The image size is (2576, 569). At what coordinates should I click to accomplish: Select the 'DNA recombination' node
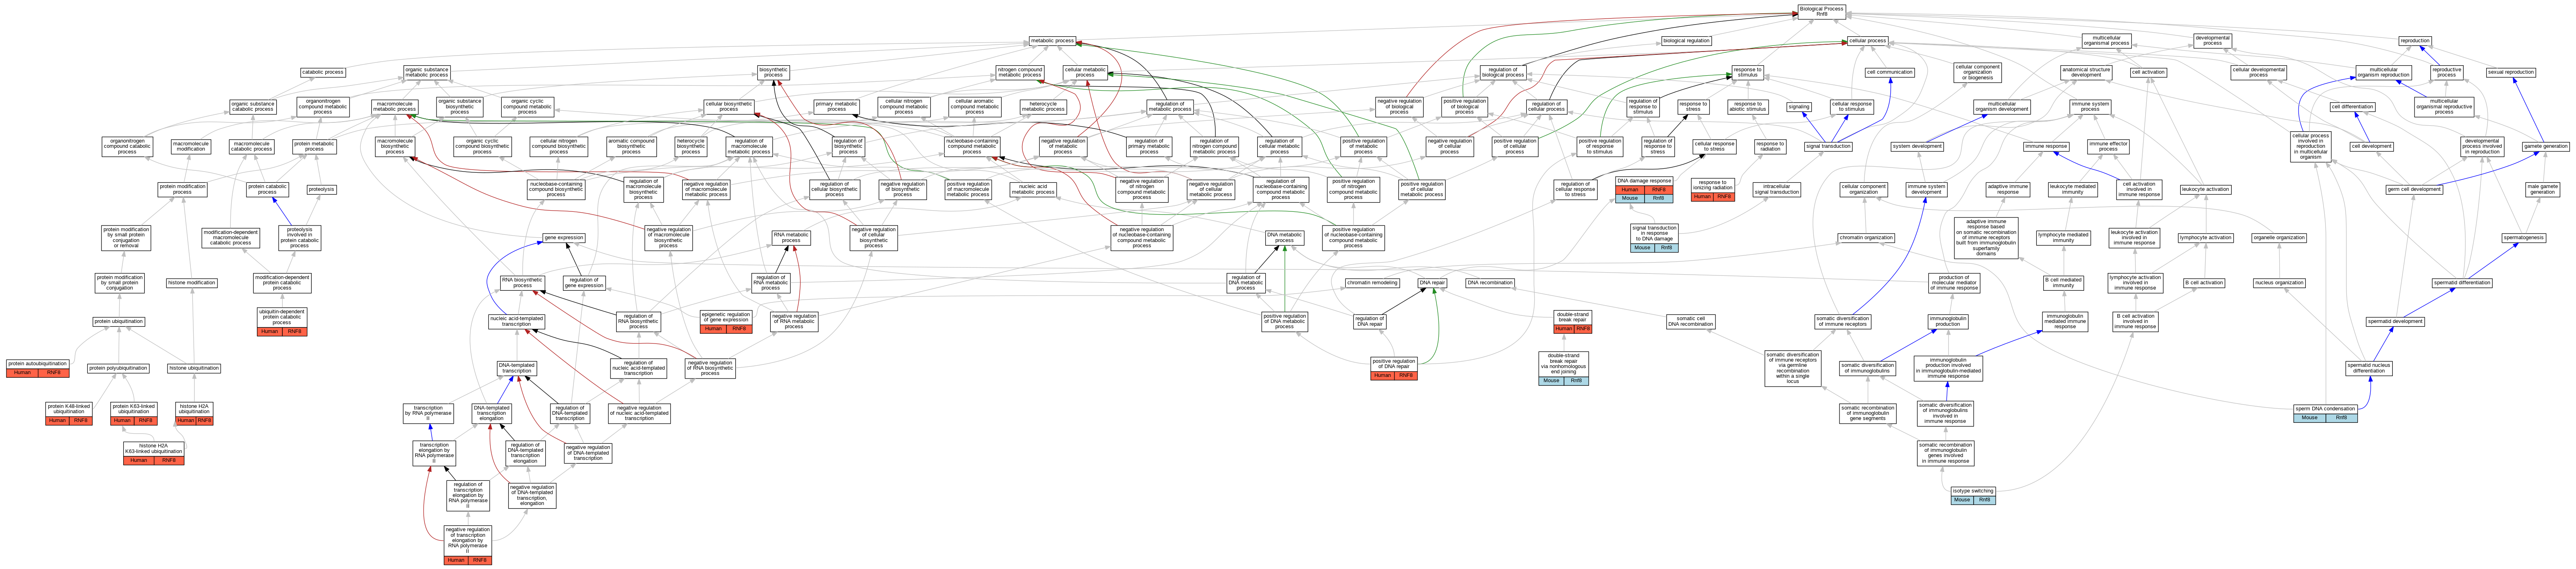[1490, 283]
